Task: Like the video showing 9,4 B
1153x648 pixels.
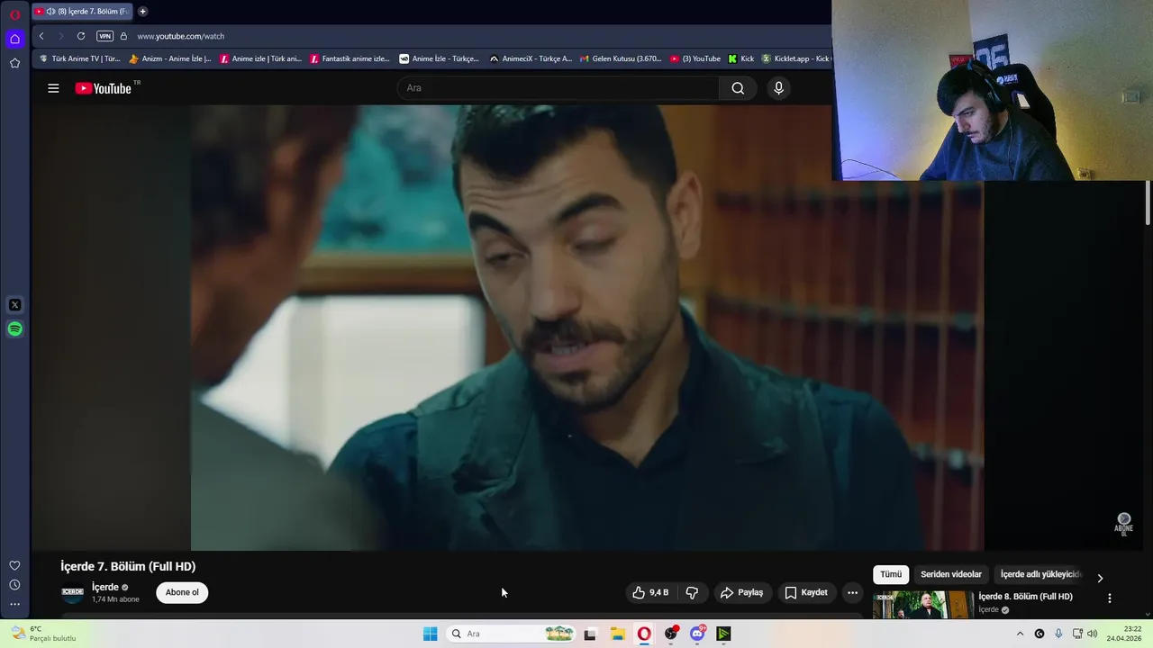Action: (650, 592)
